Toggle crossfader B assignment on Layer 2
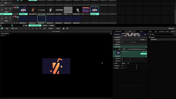This screenshot has width=176, height=99. [17, 14]
